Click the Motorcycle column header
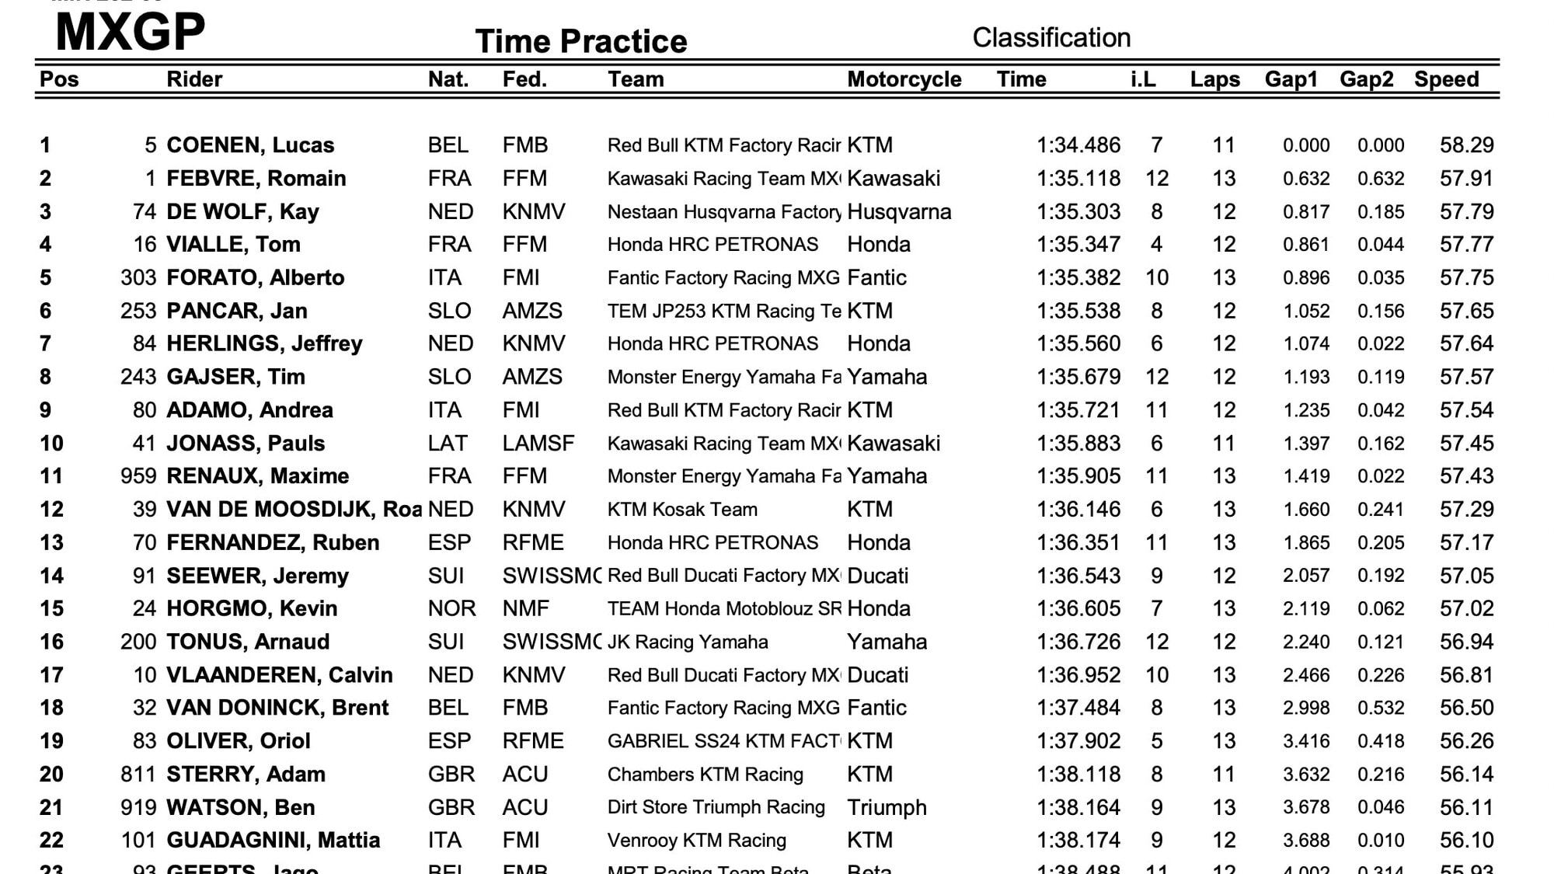The width and height of the screenshot is (1554, 874). point(904,79)
